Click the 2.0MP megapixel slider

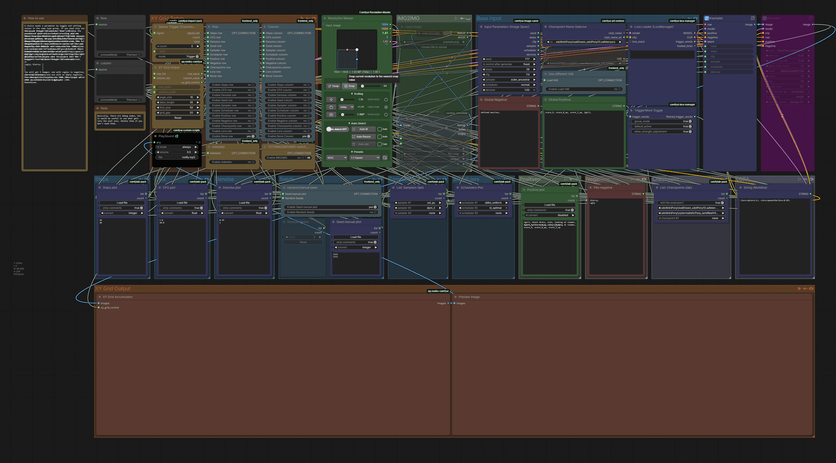[346, 115]
